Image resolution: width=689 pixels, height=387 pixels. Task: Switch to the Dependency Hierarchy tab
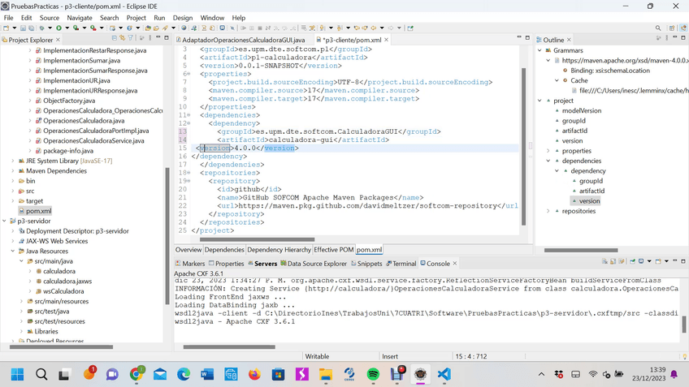[279, 250]
